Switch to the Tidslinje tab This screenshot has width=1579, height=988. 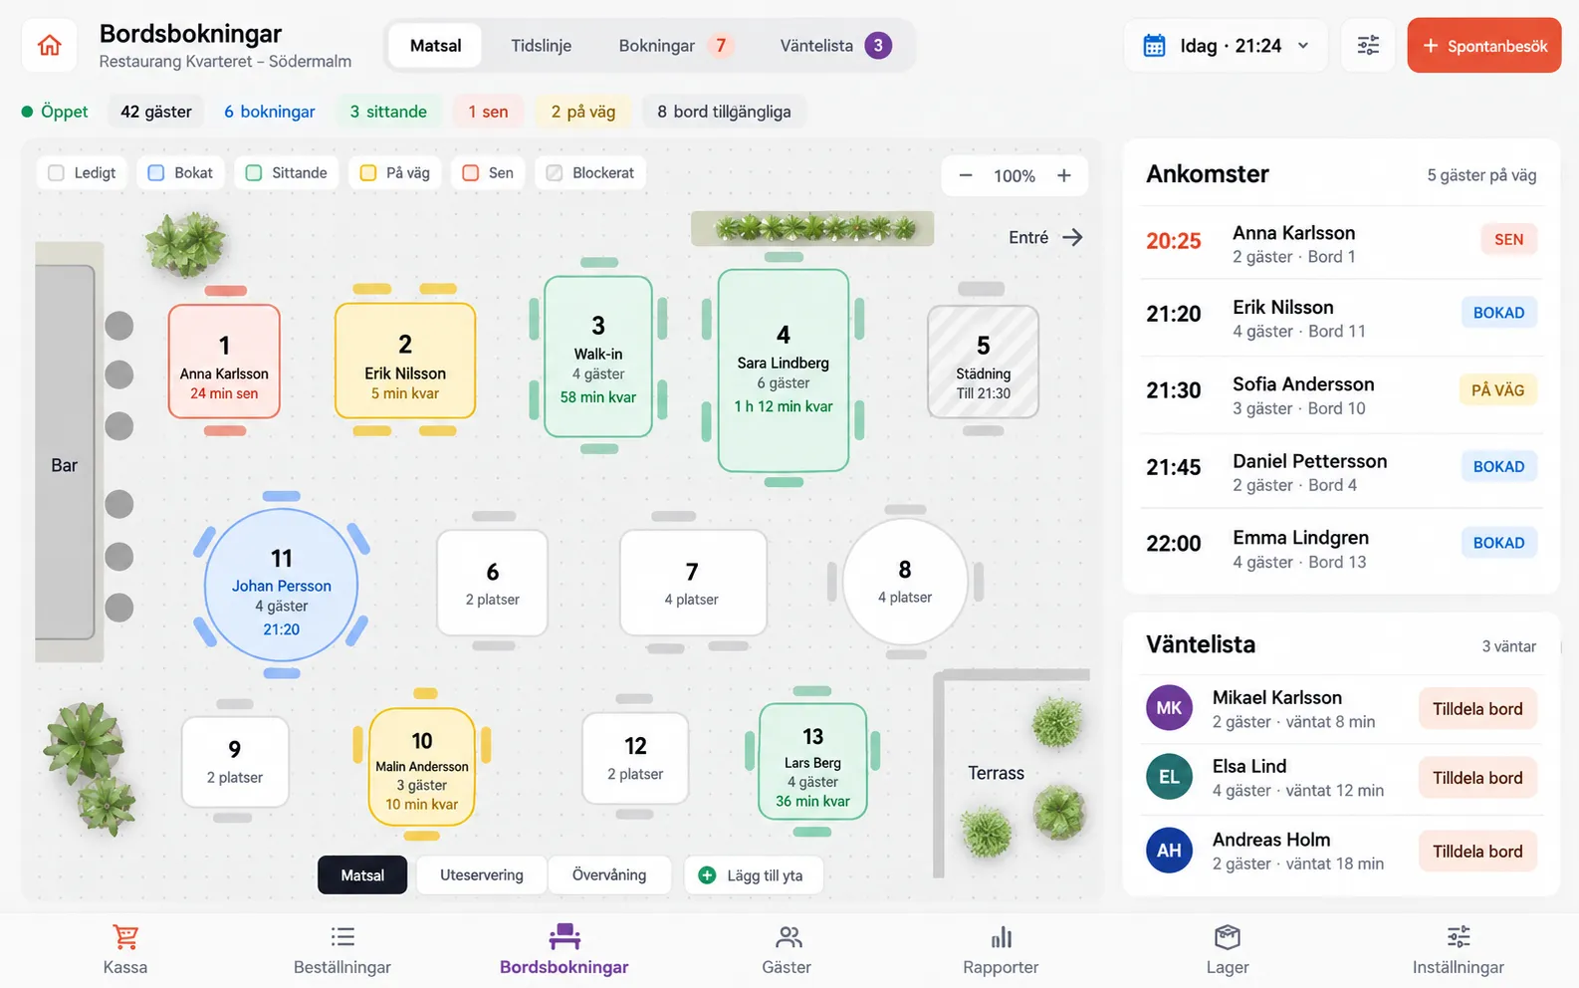(x=541, y=46)
